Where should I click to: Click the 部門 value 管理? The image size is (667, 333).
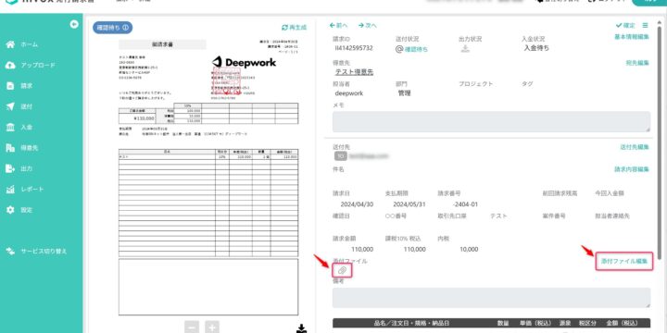[404, 93]
